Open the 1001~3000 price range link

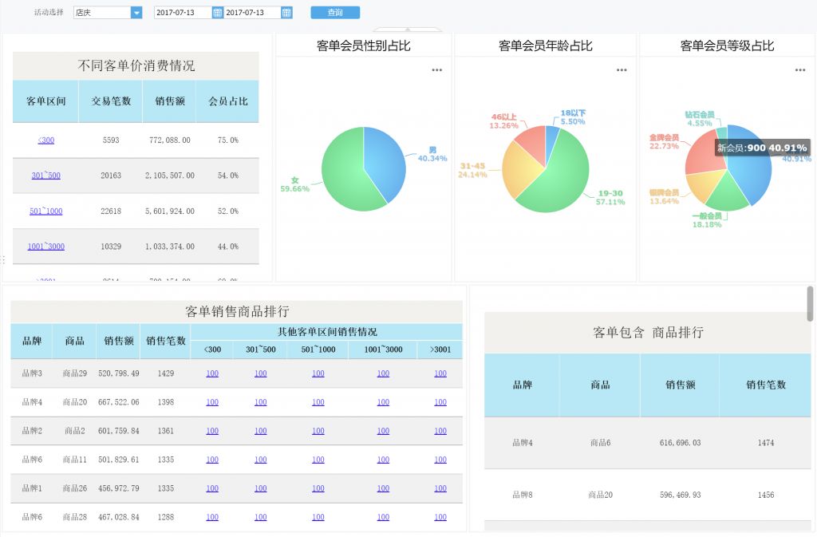point(45,247)
